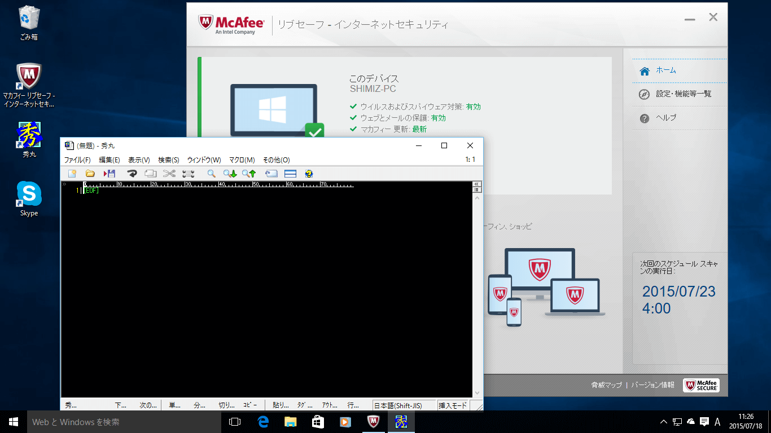
Task: Click 単... function key button in status bar
Action: pyautogui.click(x=175, y=405)
